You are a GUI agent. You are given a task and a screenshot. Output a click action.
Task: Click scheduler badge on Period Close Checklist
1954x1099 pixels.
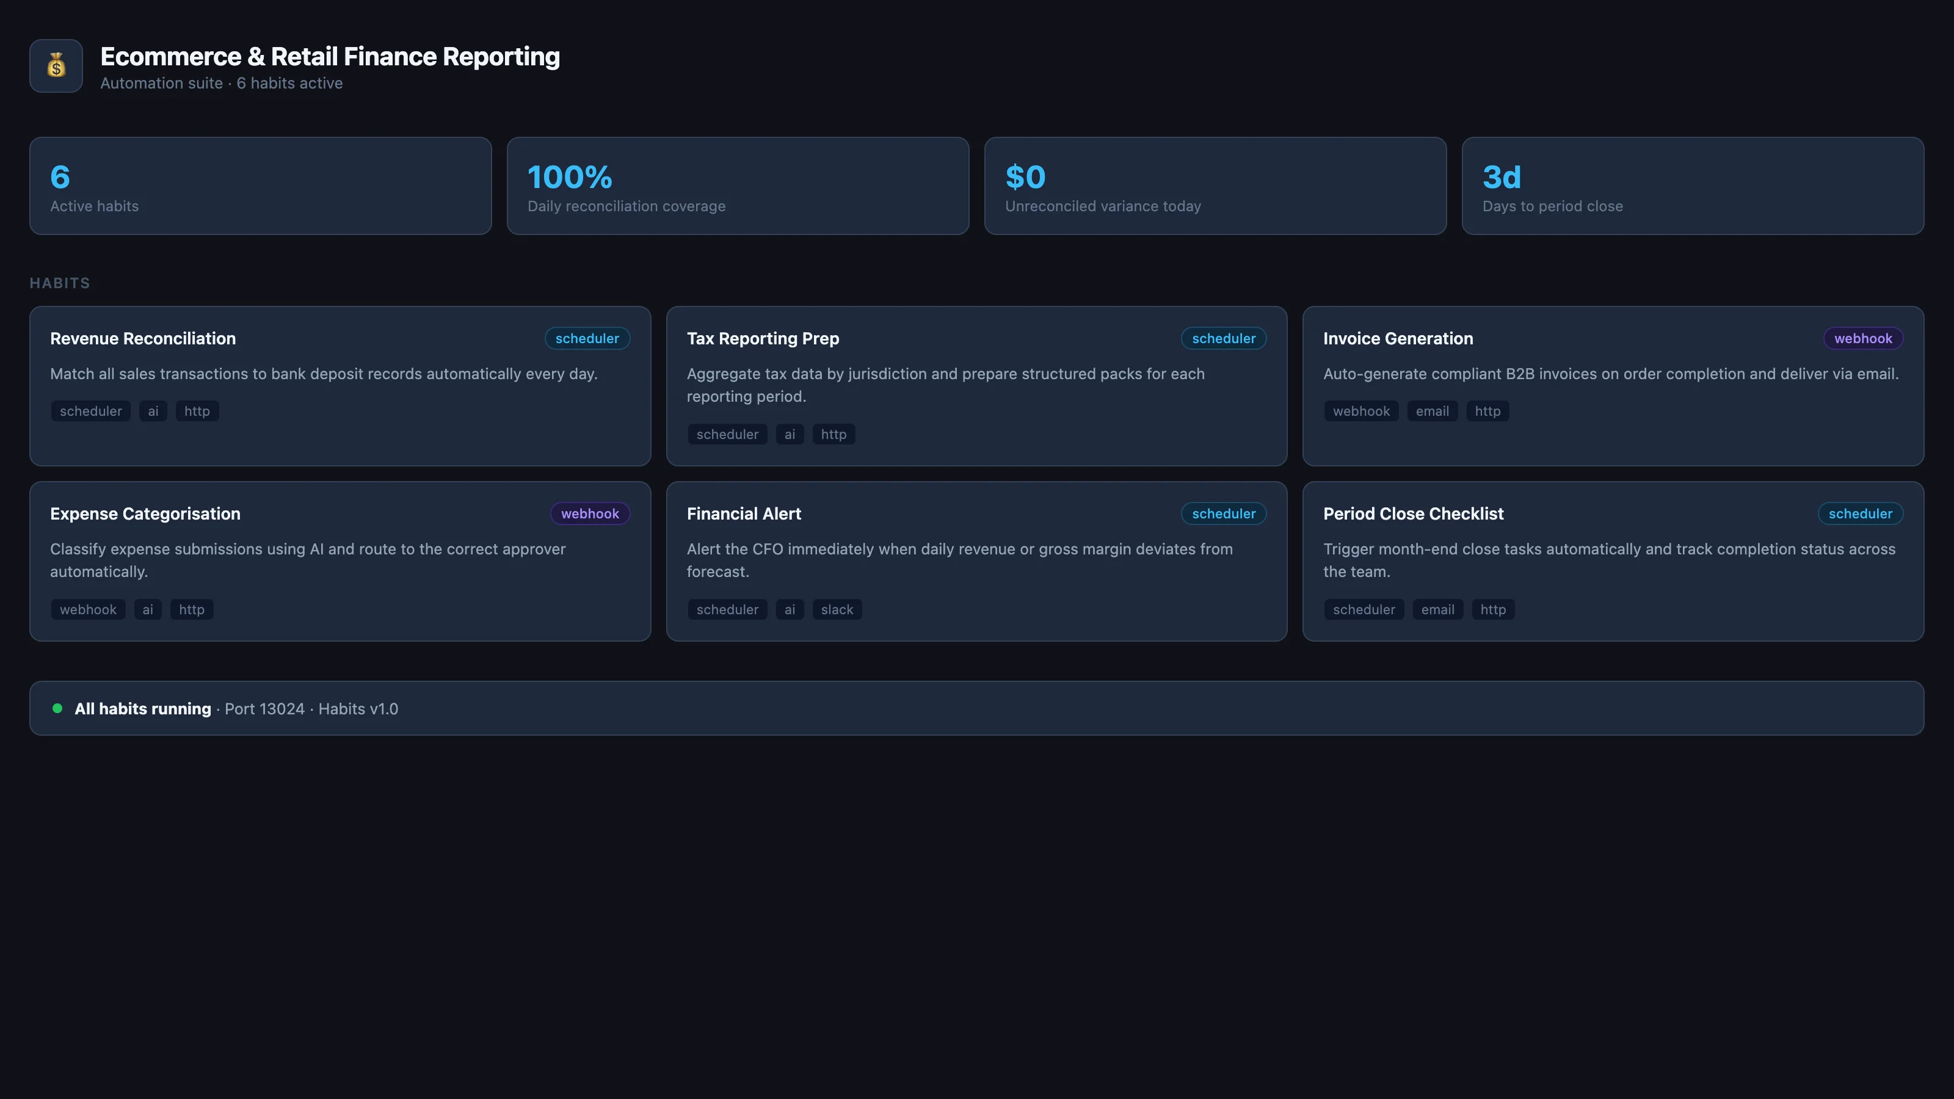tap(1860, 513)
